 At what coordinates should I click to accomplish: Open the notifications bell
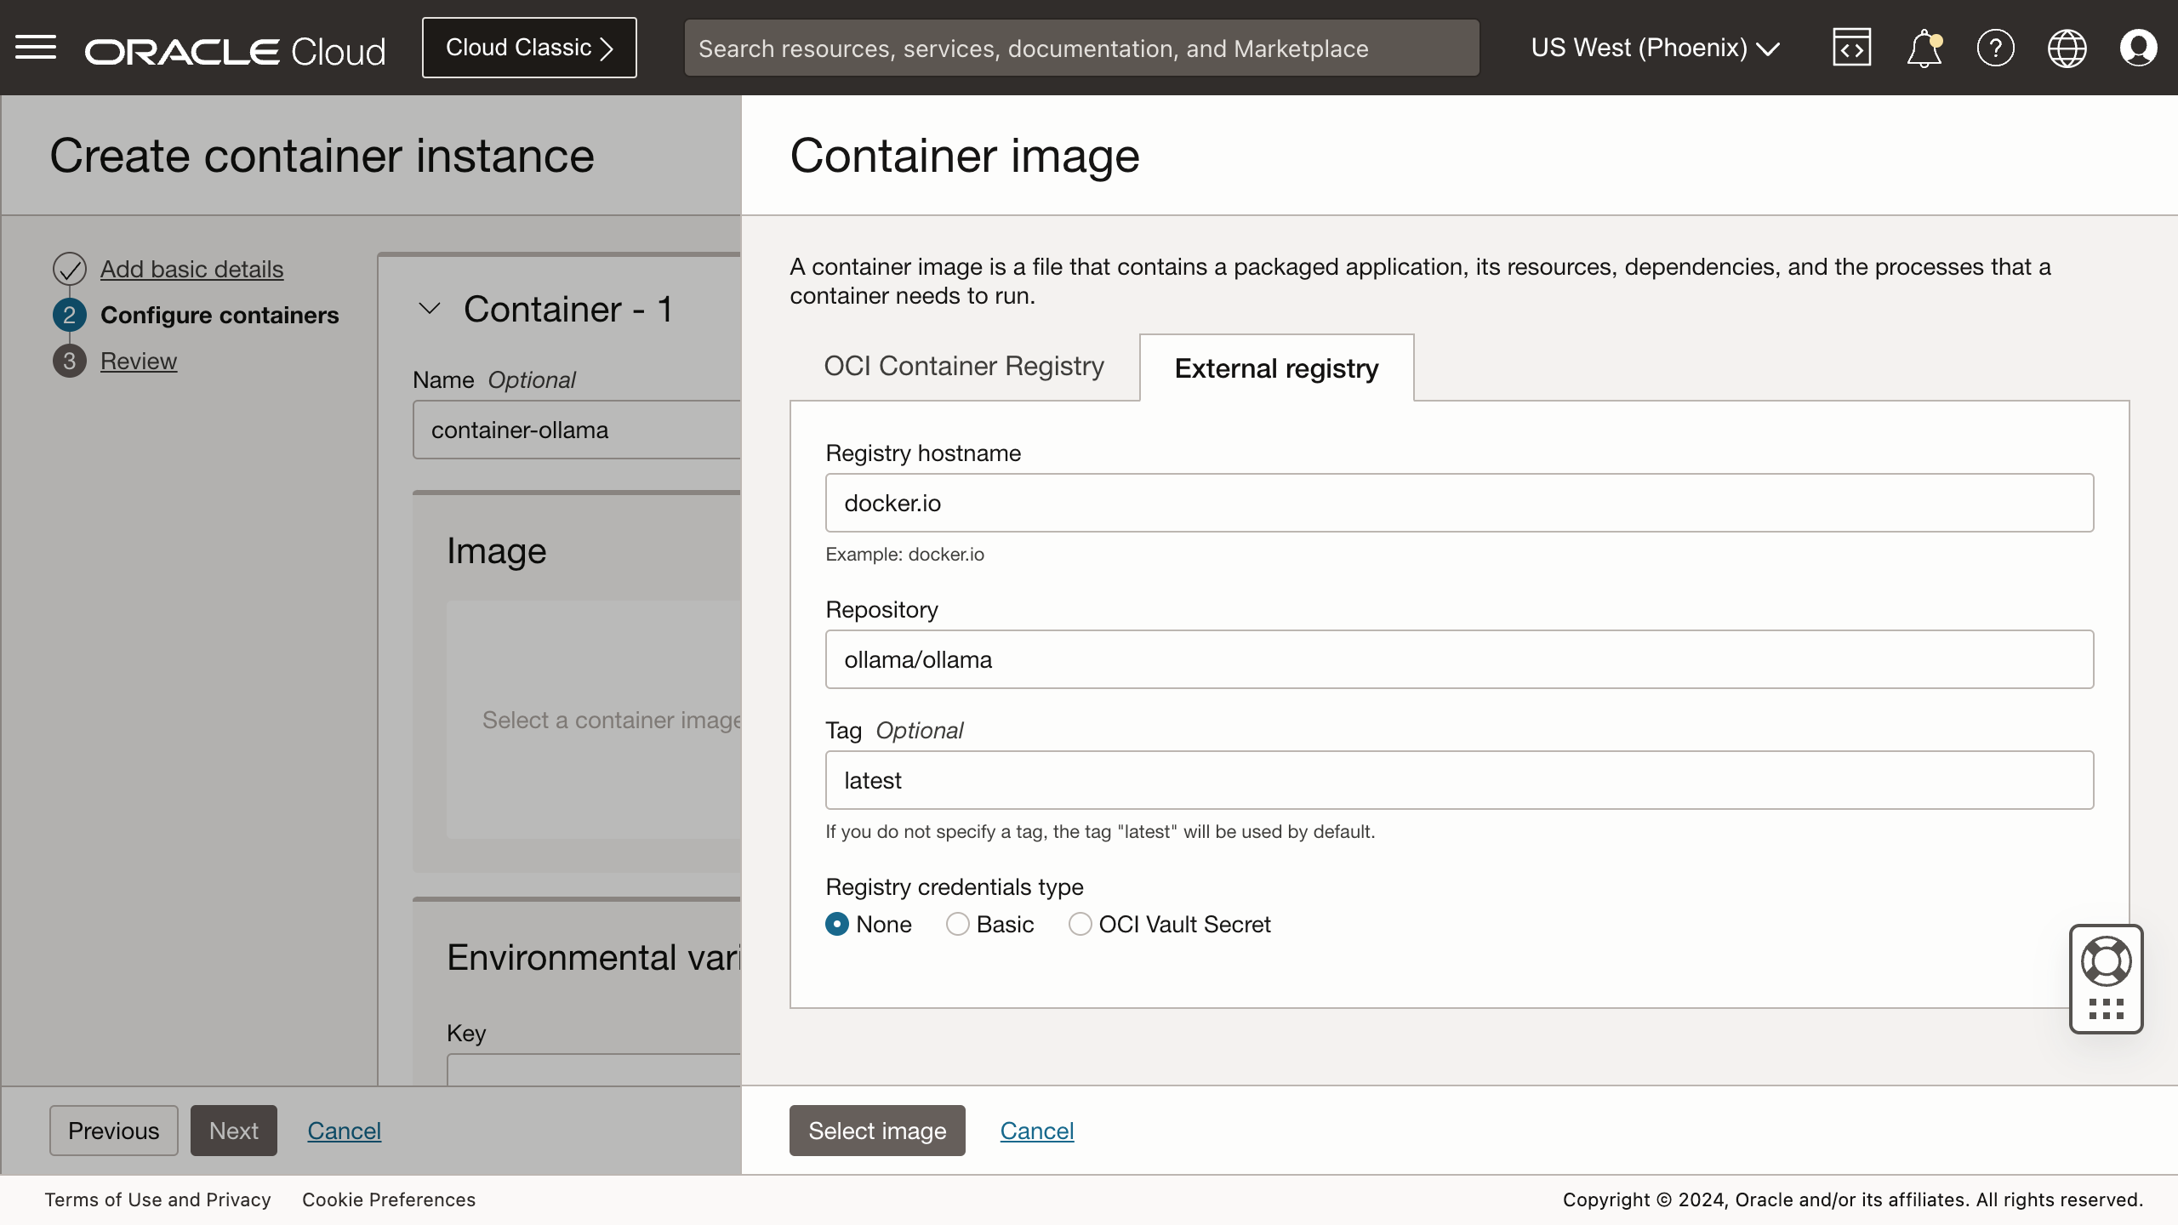pos(1924,48)
